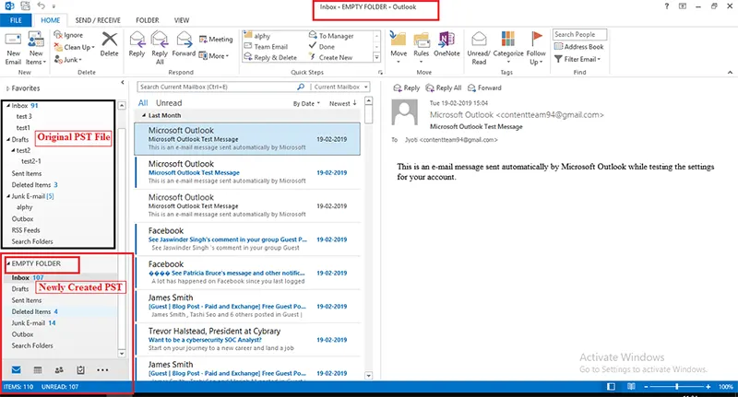Open Trevor Halstead Cybrary email
This screenshot has height=397, width=738.
click(247, 339)
